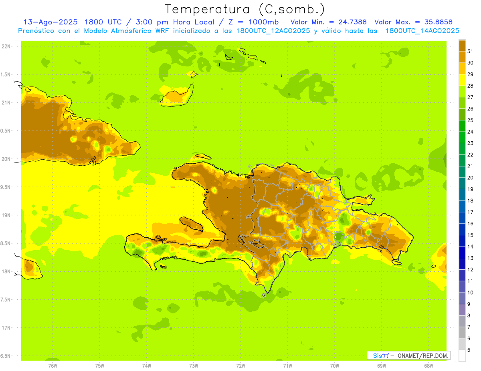The image size is (481, 371).
Task: Click colorbar tick label '10'
Action: (470, 293)
